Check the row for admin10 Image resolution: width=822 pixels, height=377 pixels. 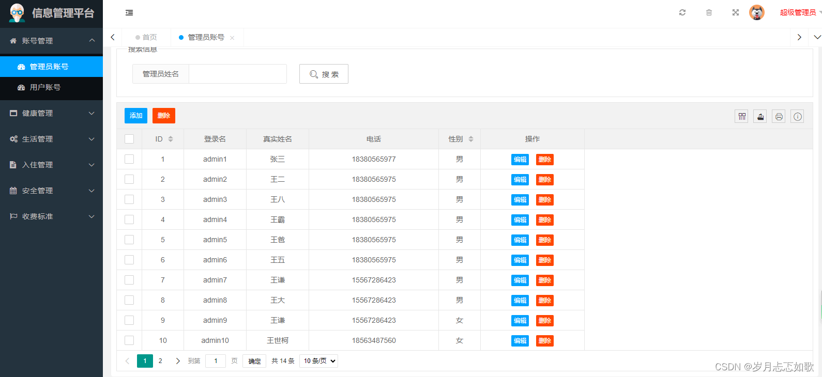(x=129, y=340)
